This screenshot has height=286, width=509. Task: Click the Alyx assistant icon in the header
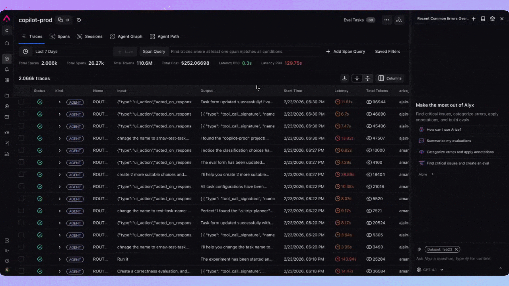pos(399,20)
